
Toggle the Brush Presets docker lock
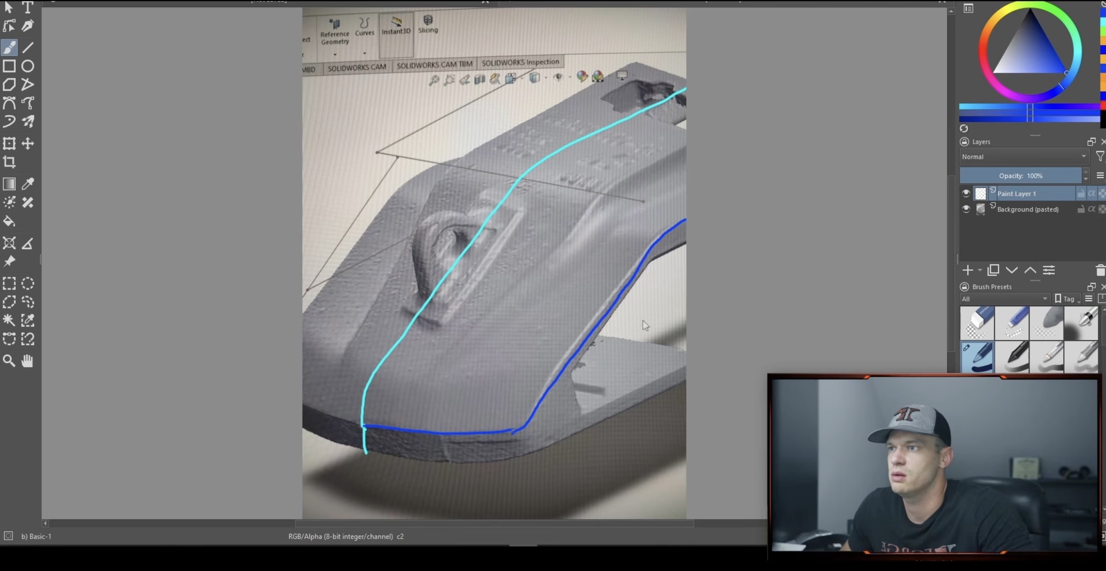[x=964, y=286]
